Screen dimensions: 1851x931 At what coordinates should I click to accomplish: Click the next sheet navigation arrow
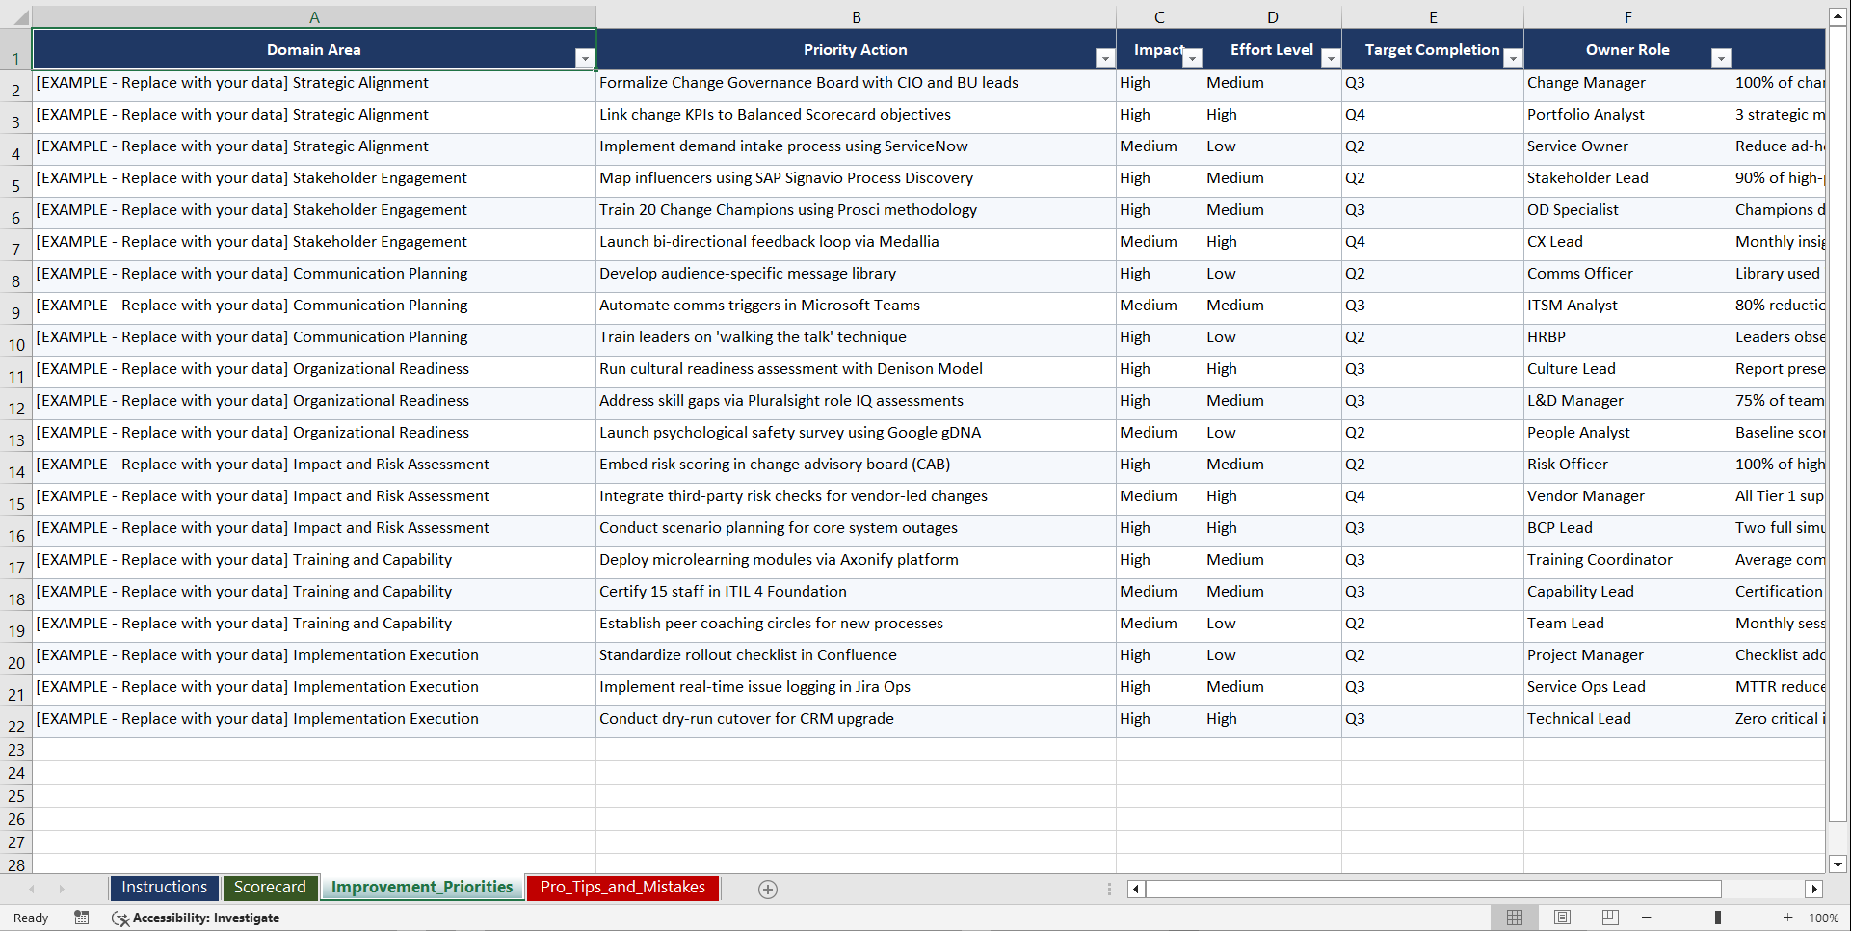pos(62,889)
